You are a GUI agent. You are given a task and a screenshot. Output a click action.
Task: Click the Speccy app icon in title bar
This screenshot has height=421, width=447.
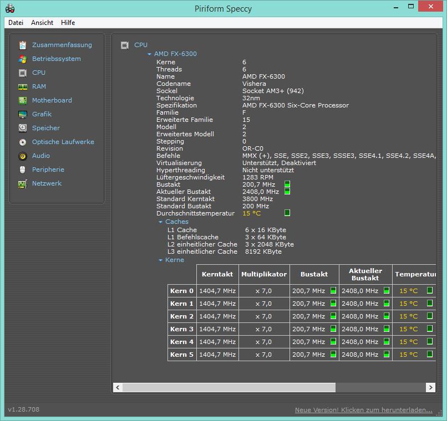click(10, 8)
